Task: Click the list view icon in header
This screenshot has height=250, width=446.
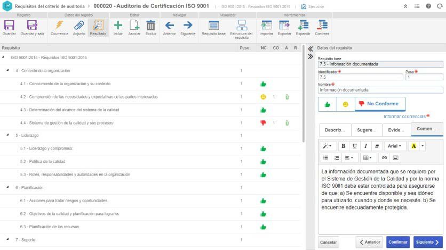Action: click(x=417, y=6)
